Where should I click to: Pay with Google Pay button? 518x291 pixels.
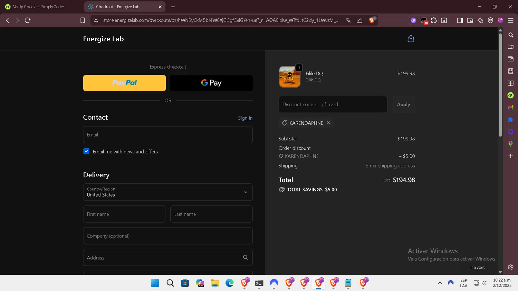pyautogui.click(x=211, y=83)
